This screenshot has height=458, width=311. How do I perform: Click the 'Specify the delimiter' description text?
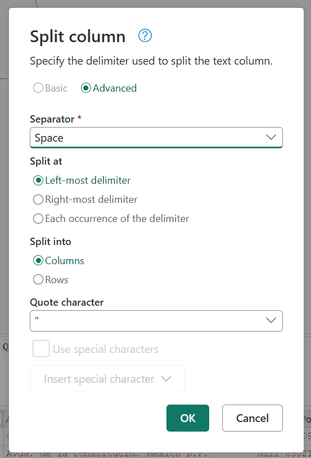[151, 62]
